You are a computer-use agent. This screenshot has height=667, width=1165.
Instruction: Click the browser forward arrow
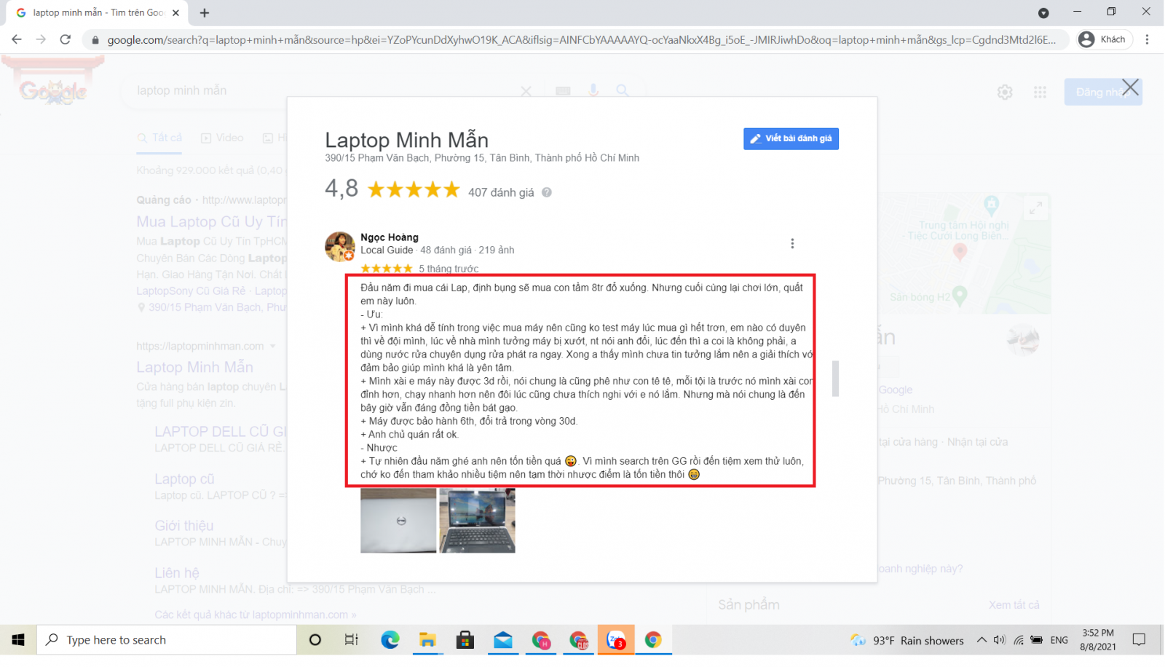click(41, 39)
